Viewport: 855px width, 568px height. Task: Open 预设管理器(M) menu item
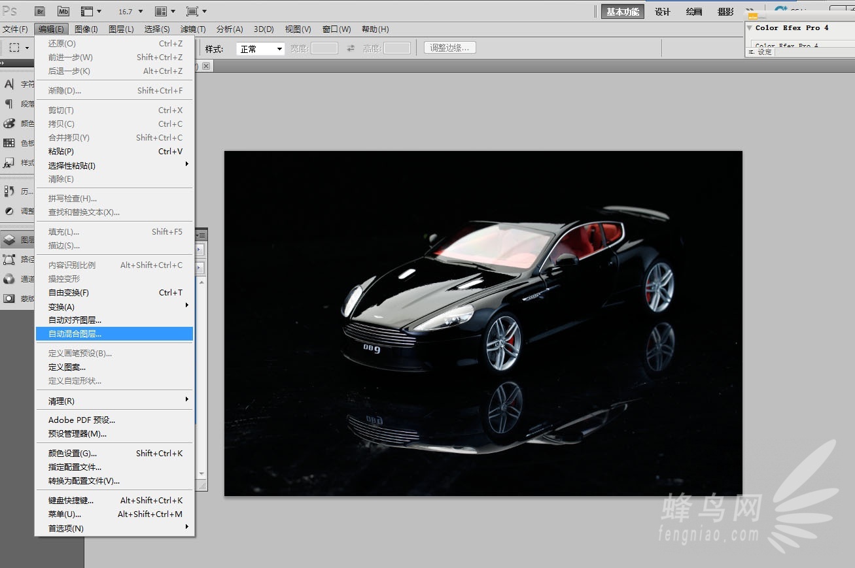pyautogui.click(x=114, y=433)
